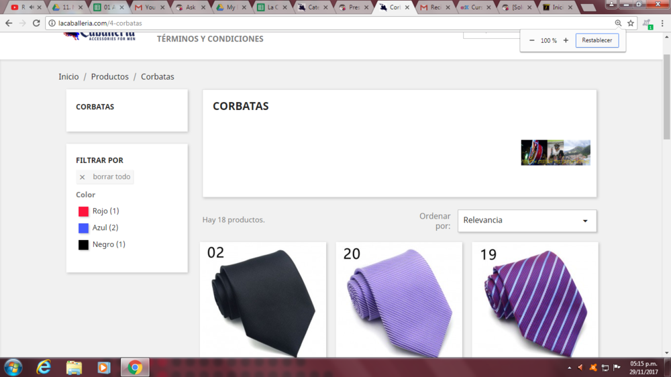
Task: Open TÉRMINOS Y CONDICIONES menu item
Action: pos(210,39)
